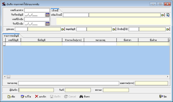Screen dimensions: 173x102
Task: Click หมายเหตุ column header in grid
Action: point(100,40)
